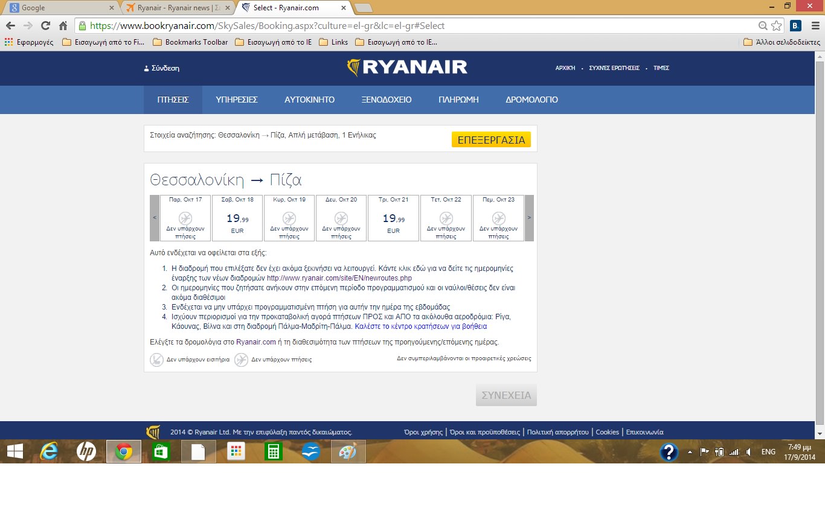Viewport: 825px width, 531px height.
Task: Open Bookmarks Toolbar folder
Action: pyautogui.click(x=190, y=42)
